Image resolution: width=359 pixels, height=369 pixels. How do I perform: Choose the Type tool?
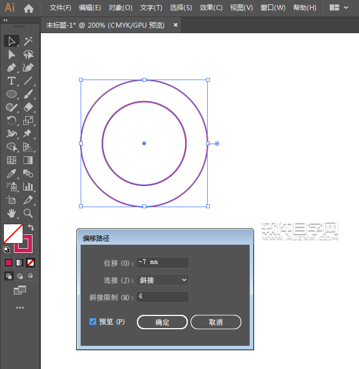pyautogui.click(x=12, y=81)
